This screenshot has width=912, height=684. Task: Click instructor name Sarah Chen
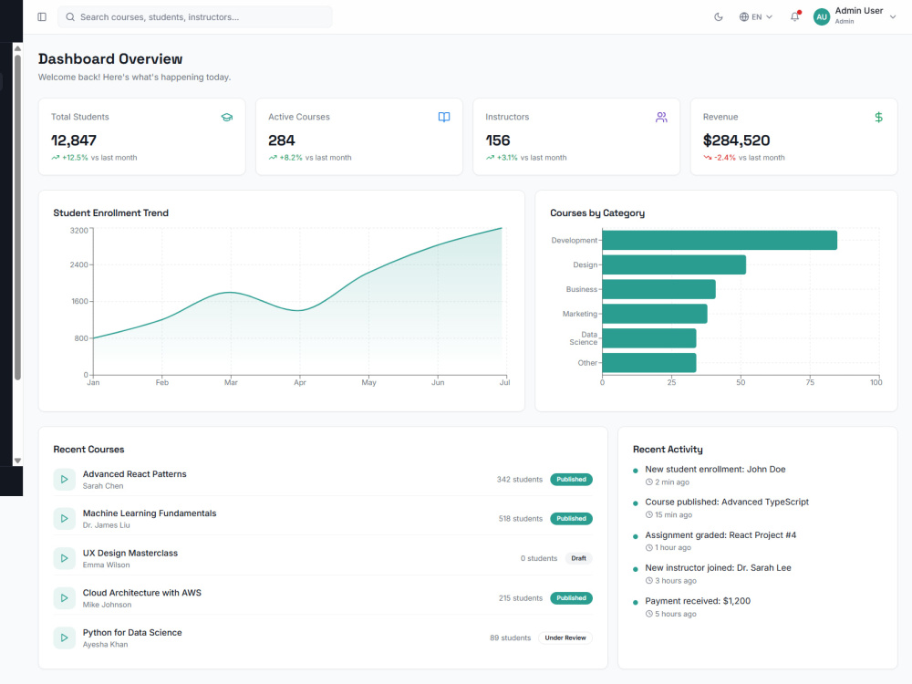tap(103, 486)
